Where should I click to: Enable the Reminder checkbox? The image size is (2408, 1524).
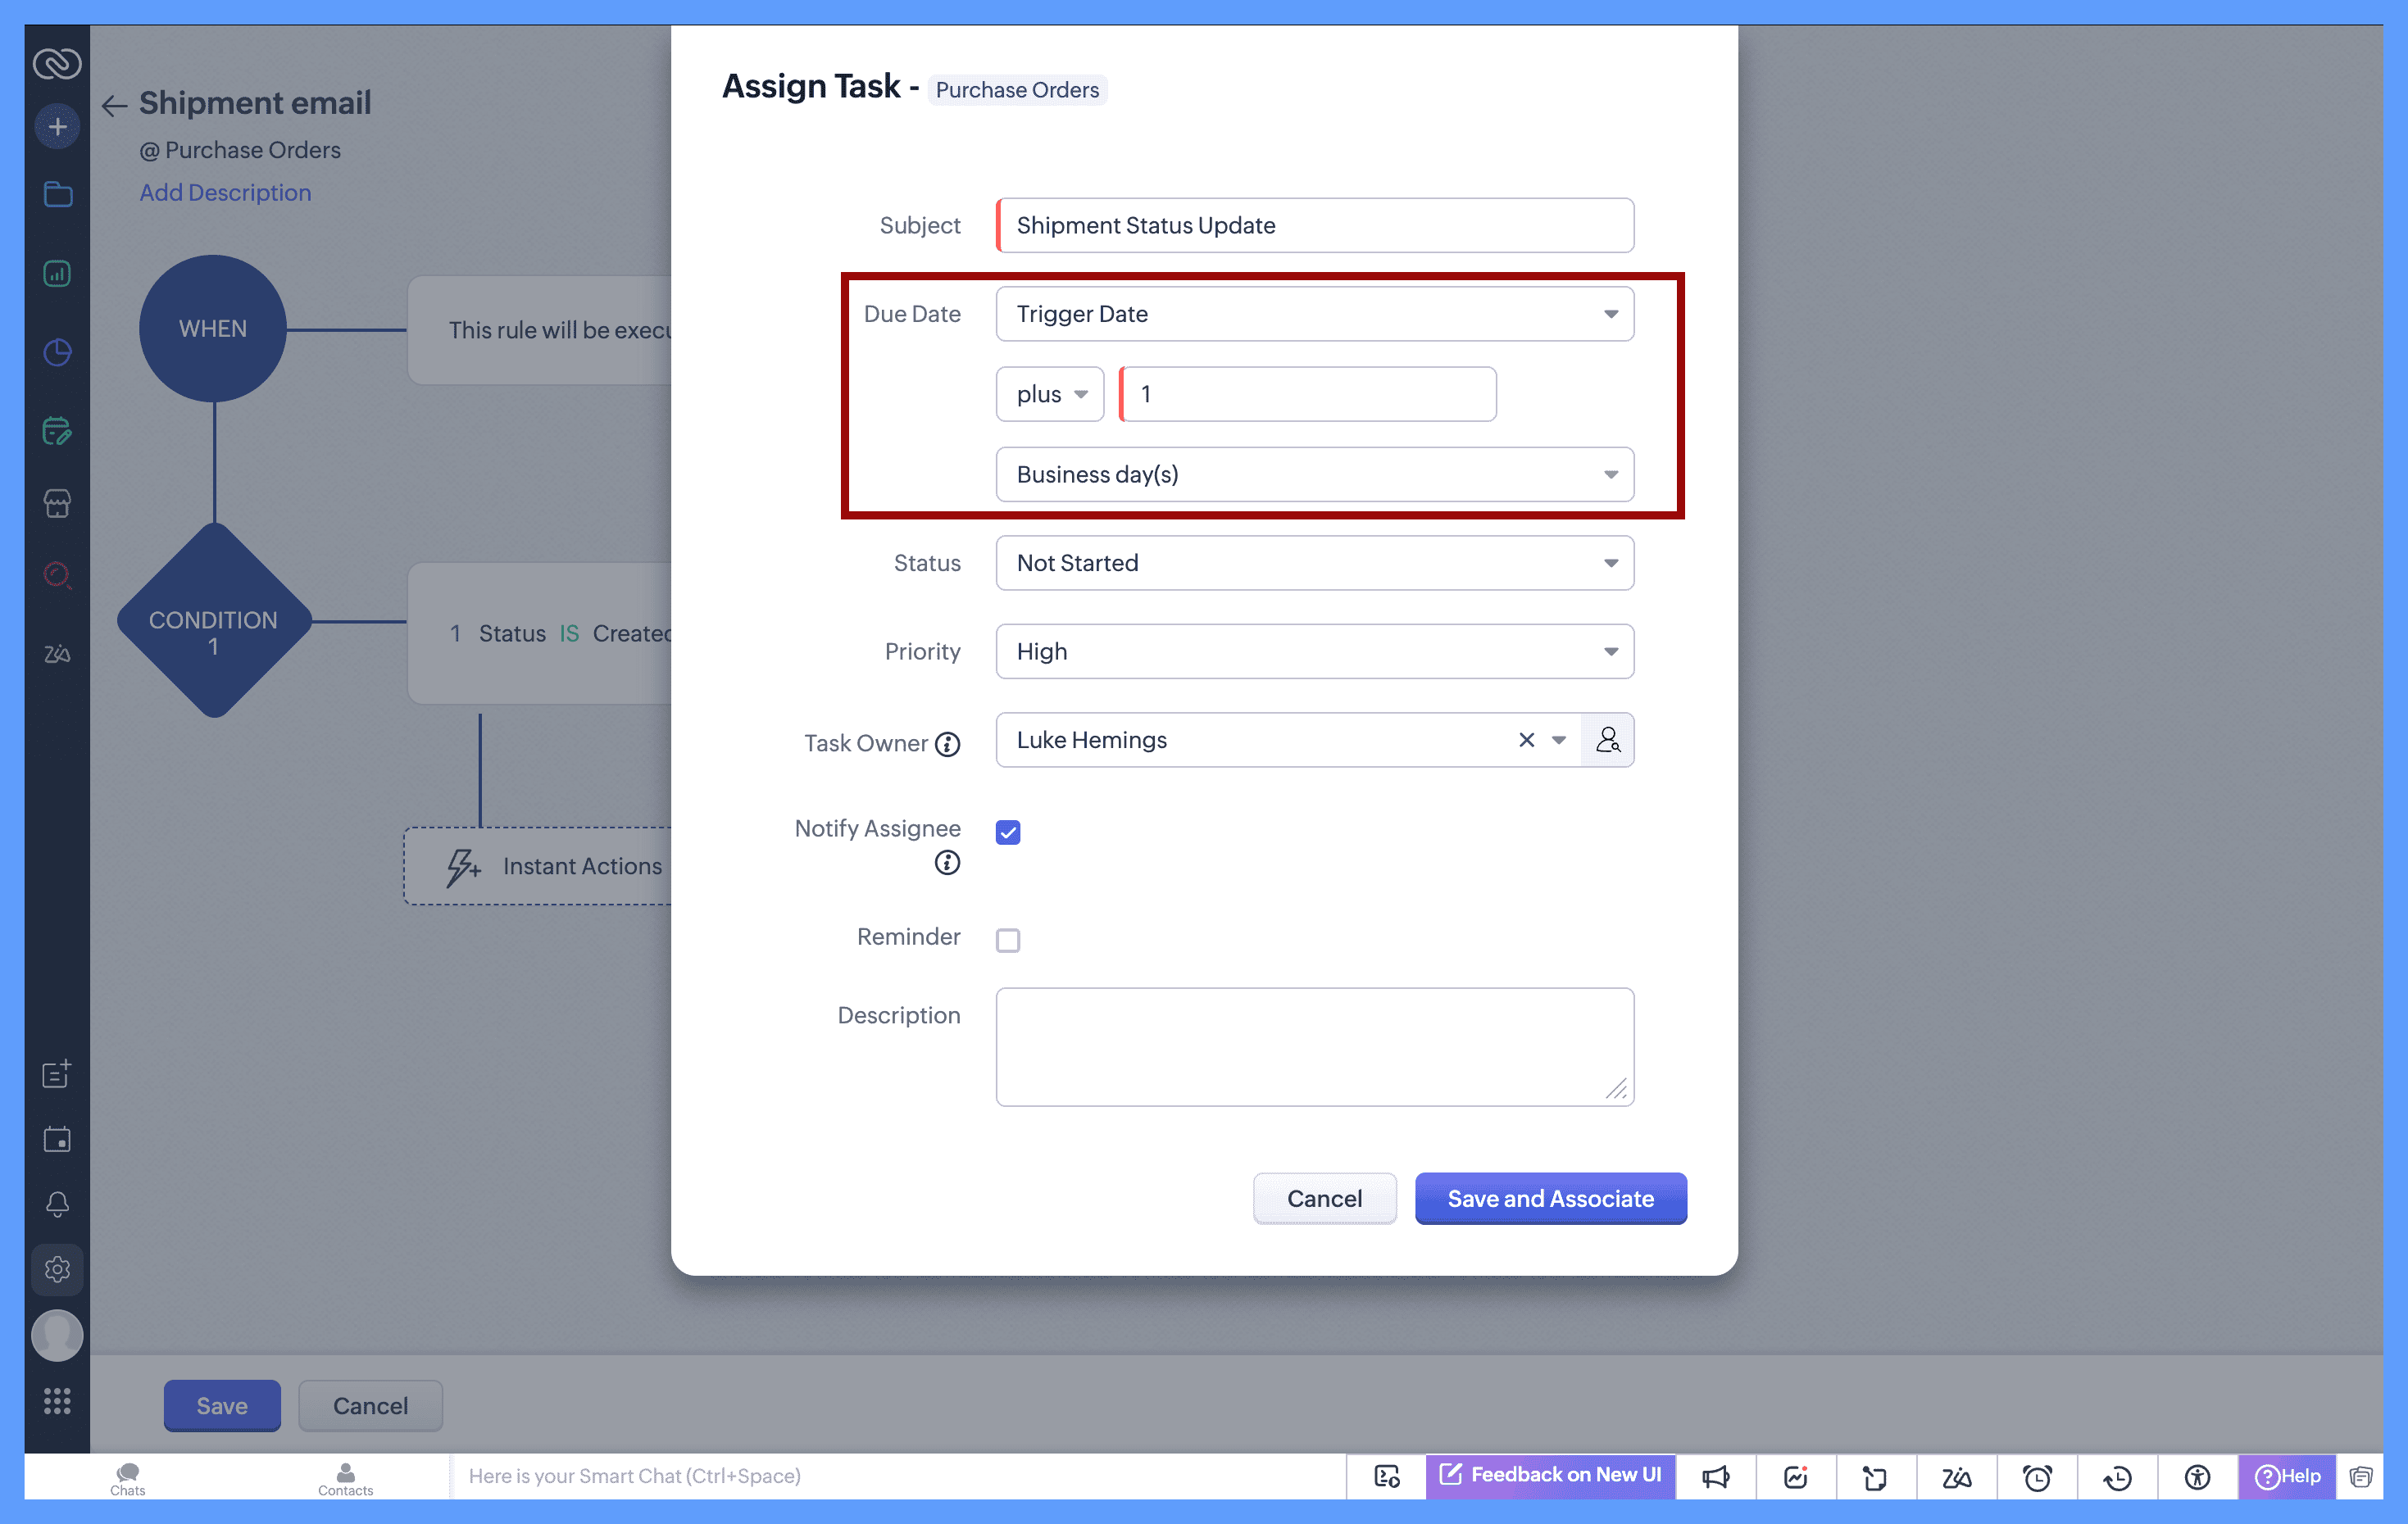[1008, 940]
